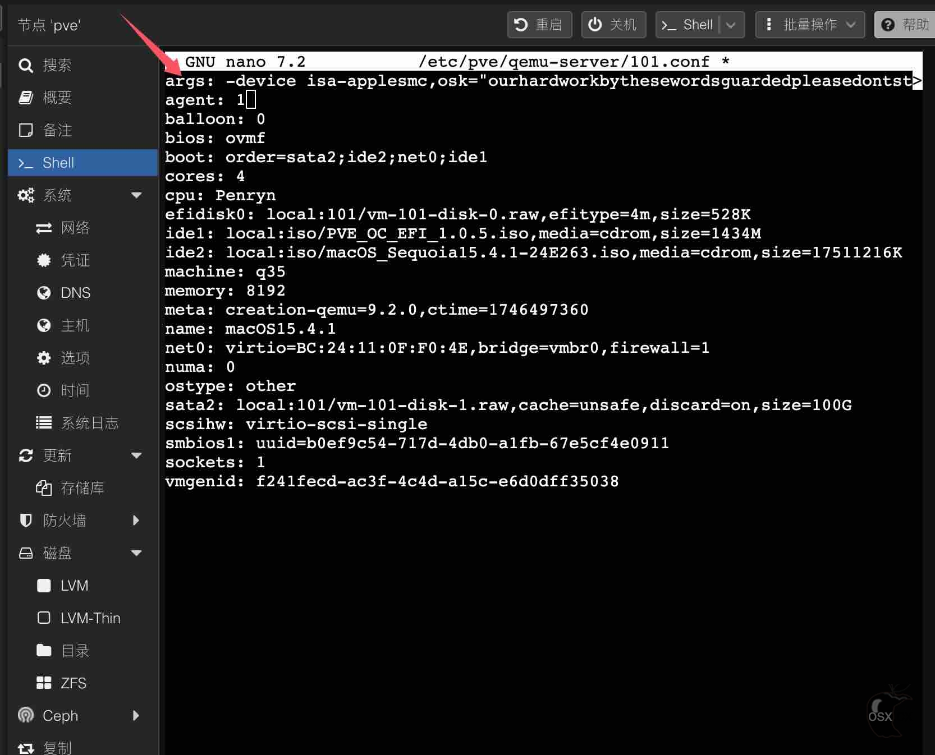935x755 pixels.
Task: Click the 帮助 help button
Action: [x=905, y=25]
